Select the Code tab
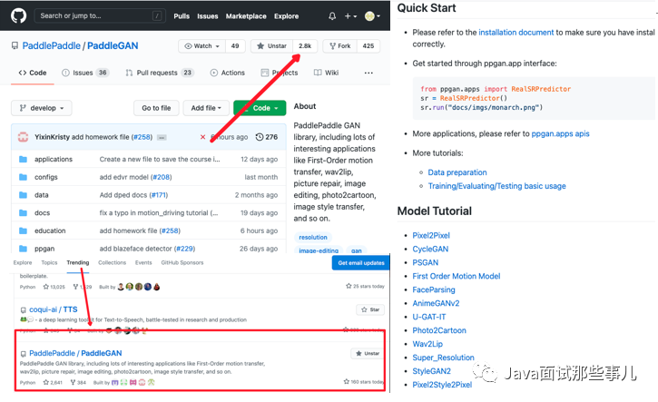 [33, 73]
